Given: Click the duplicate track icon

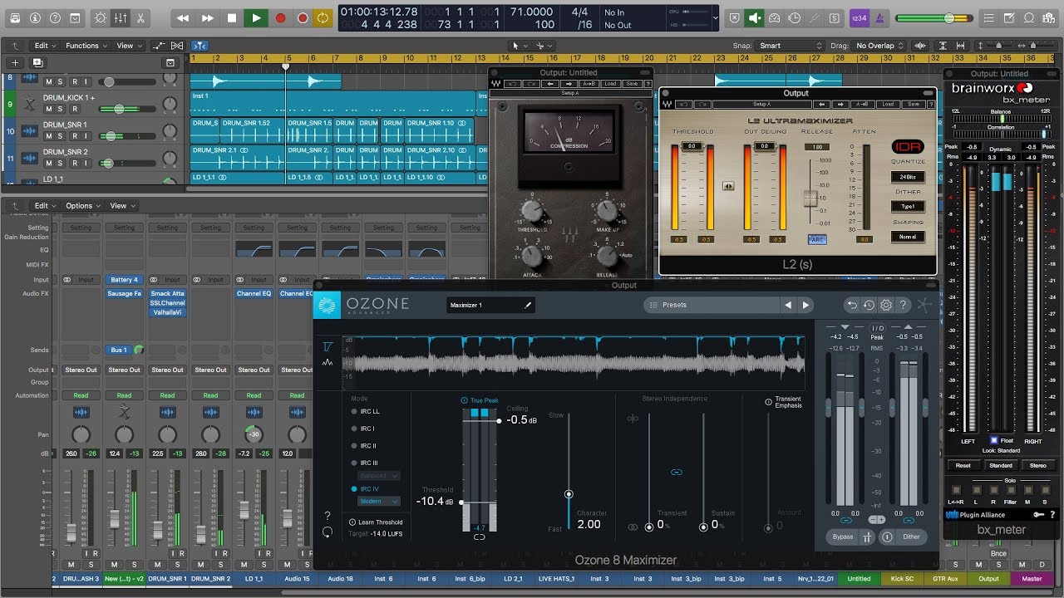Looking at the screenshot, I should click(37, 62).
